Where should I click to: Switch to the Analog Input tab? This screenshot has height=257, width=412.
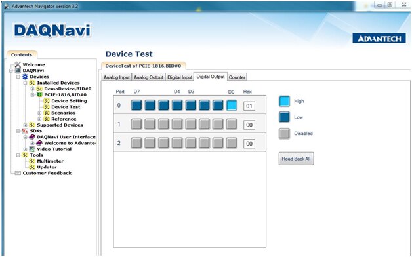click(x=116, y=77)
